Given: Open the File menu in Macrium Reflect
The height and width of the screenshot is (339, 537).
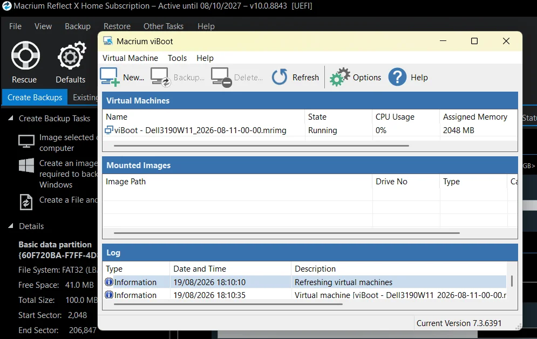Looking at the screenshot, I should 15,26.
